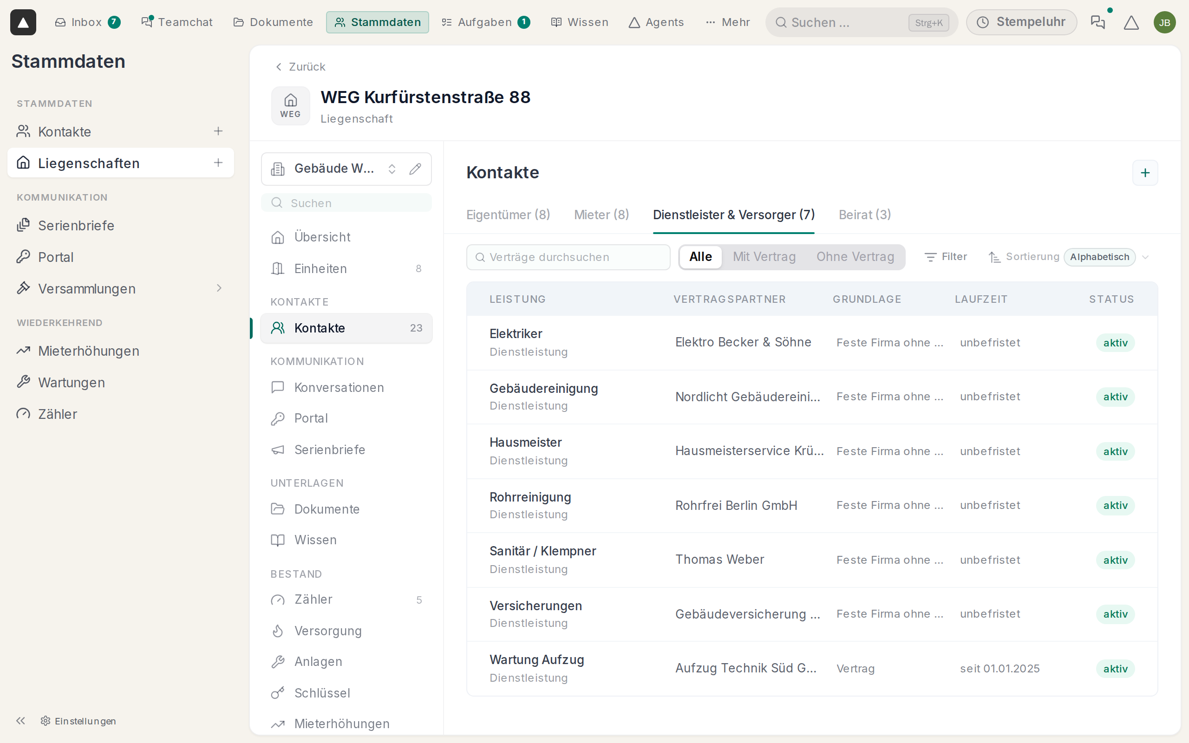Screen dimensions: 1189x743
Task: Open the Alphabetisch sorting dropdown
Action: tap(1099, 257)
